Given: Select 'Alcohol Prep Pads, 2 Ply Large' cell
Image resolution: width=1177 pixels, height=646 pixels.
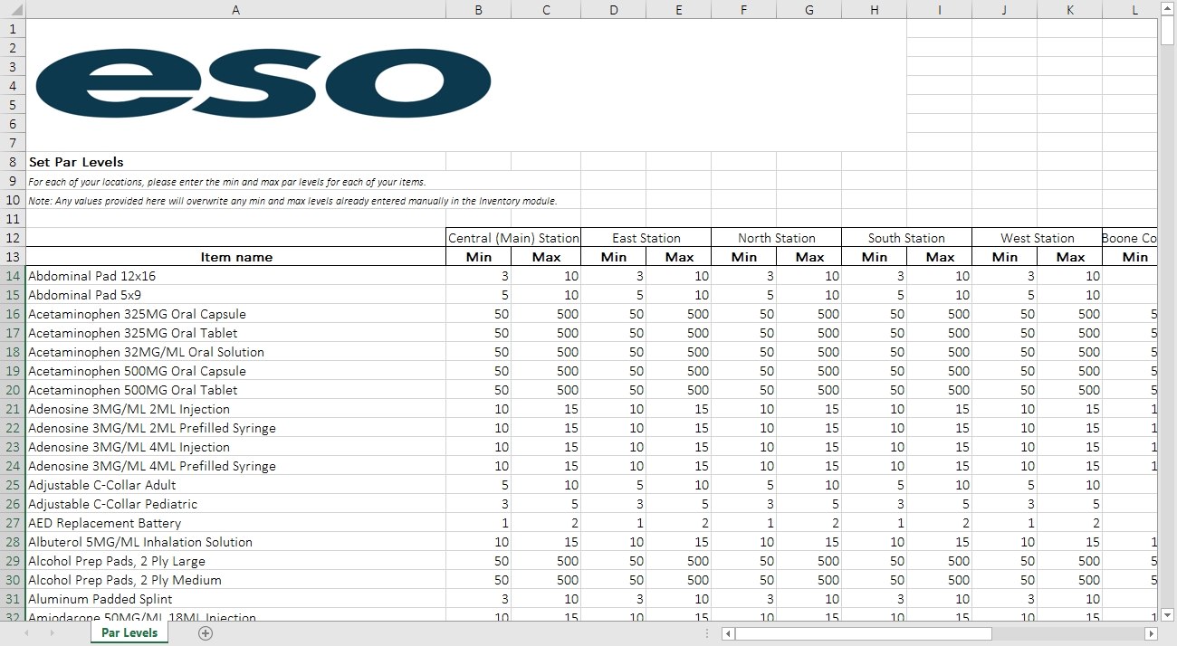Looking at the screenshot, I should [235, 561].
